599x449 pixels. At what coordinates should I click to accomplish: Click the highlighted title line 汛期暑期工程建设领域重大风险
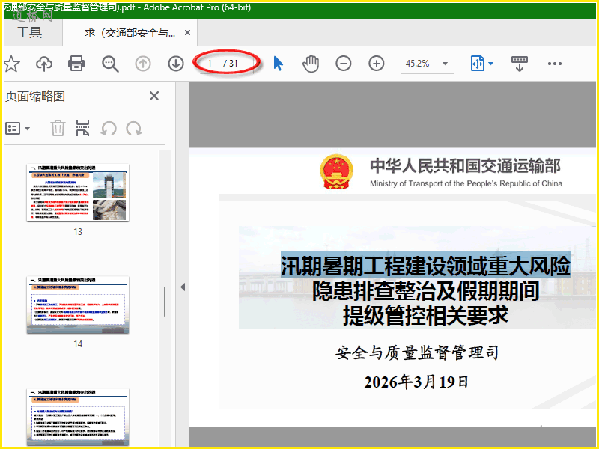tap(425, 266)
